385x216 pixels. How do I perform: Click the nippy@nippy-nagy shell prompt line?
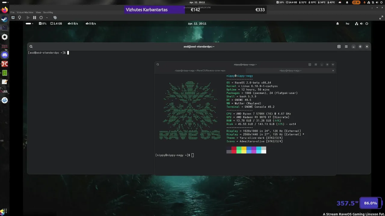coord(174,155)
